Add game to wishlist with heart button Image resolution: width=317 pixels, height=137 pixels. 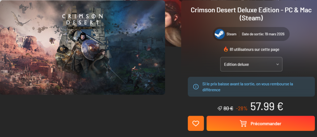(196, 123)
